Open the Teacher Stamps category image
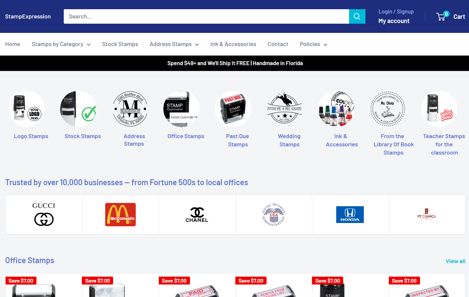This screenshot has width=469, height=297. coord(439,109)
